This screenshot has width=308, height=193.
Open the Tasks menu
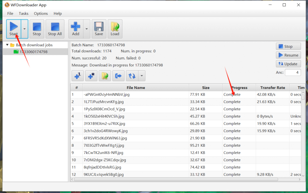(23, 14)
